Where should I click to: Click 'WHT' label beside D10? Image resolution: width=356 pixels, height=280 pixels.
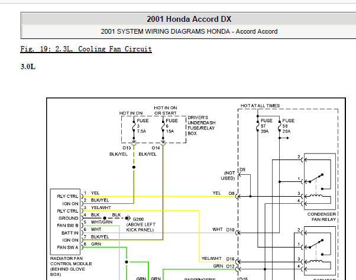pyautogui.click(x=217, y=229)
